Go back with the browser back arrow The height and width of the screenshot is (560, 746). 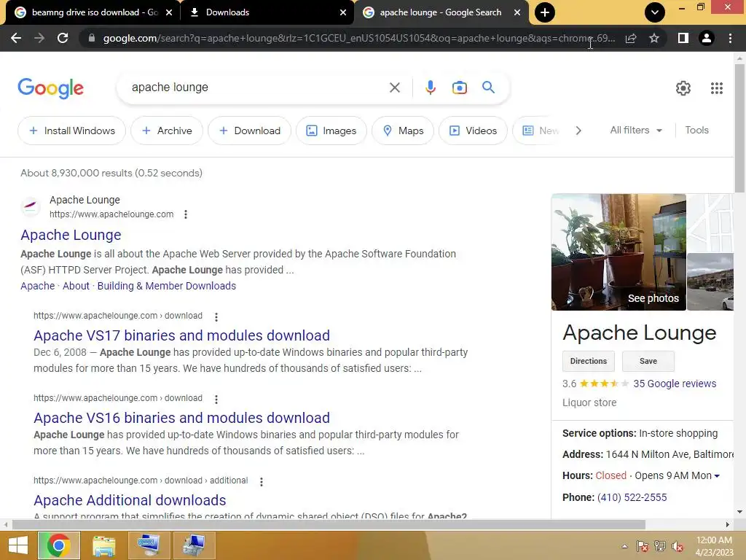pyautogui.click(x=16, y=38)
